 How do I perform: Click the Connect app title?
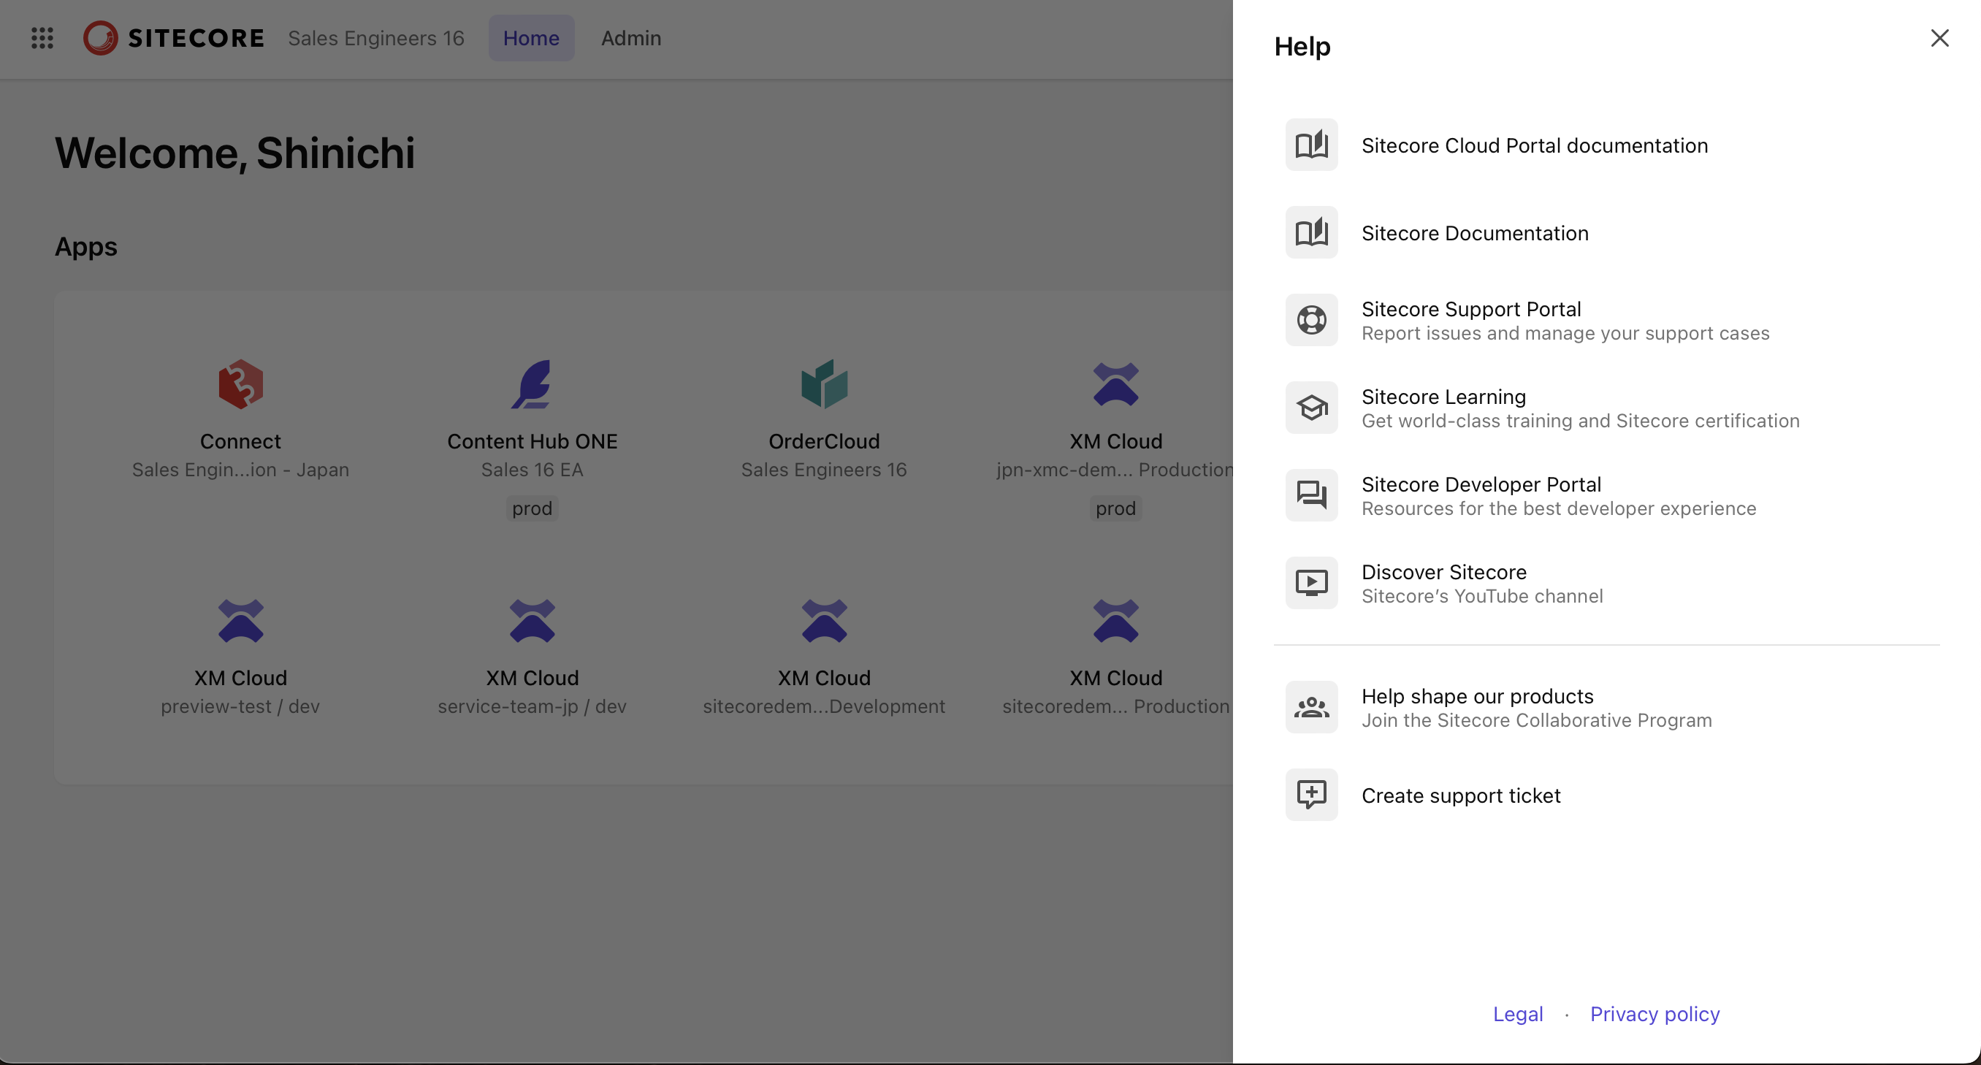pos(241,441)
